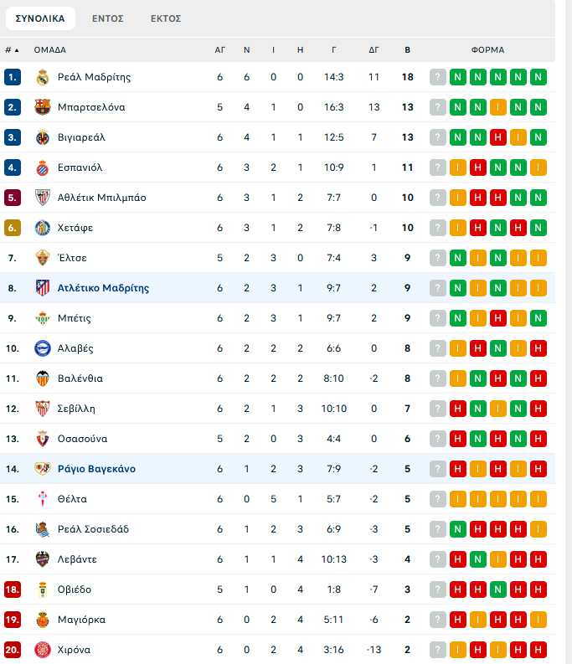This screenshot has width=572, height=664.
Task: Sort table by ΔΓ goal difference header
Action: 374,50
